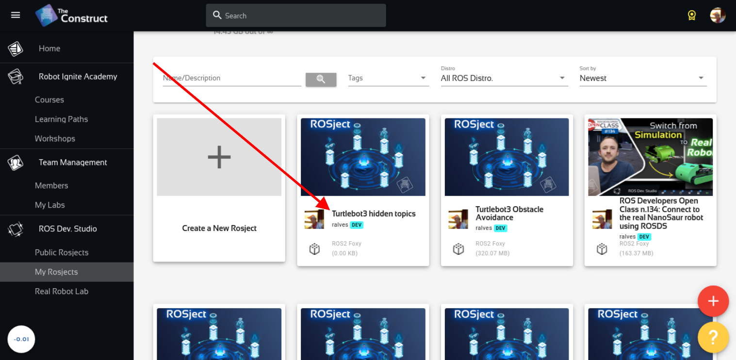Open Turtlebot3 Obstacle Avoidance title
The width and height of the screenshot is (736, 360).
[509, 213]
